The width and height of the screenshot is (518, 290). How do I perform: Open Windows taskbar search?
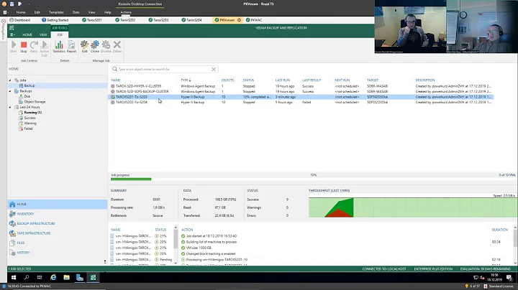coord(27,278)
